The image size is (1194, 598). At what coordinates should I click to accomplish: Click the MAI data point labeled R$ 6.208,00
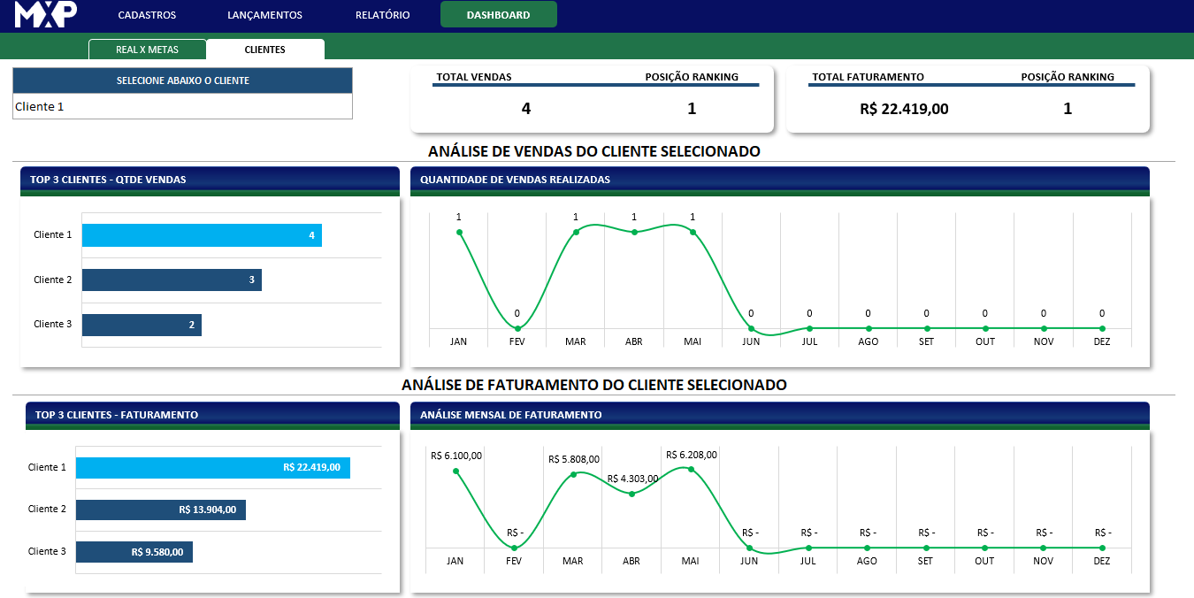691,469
